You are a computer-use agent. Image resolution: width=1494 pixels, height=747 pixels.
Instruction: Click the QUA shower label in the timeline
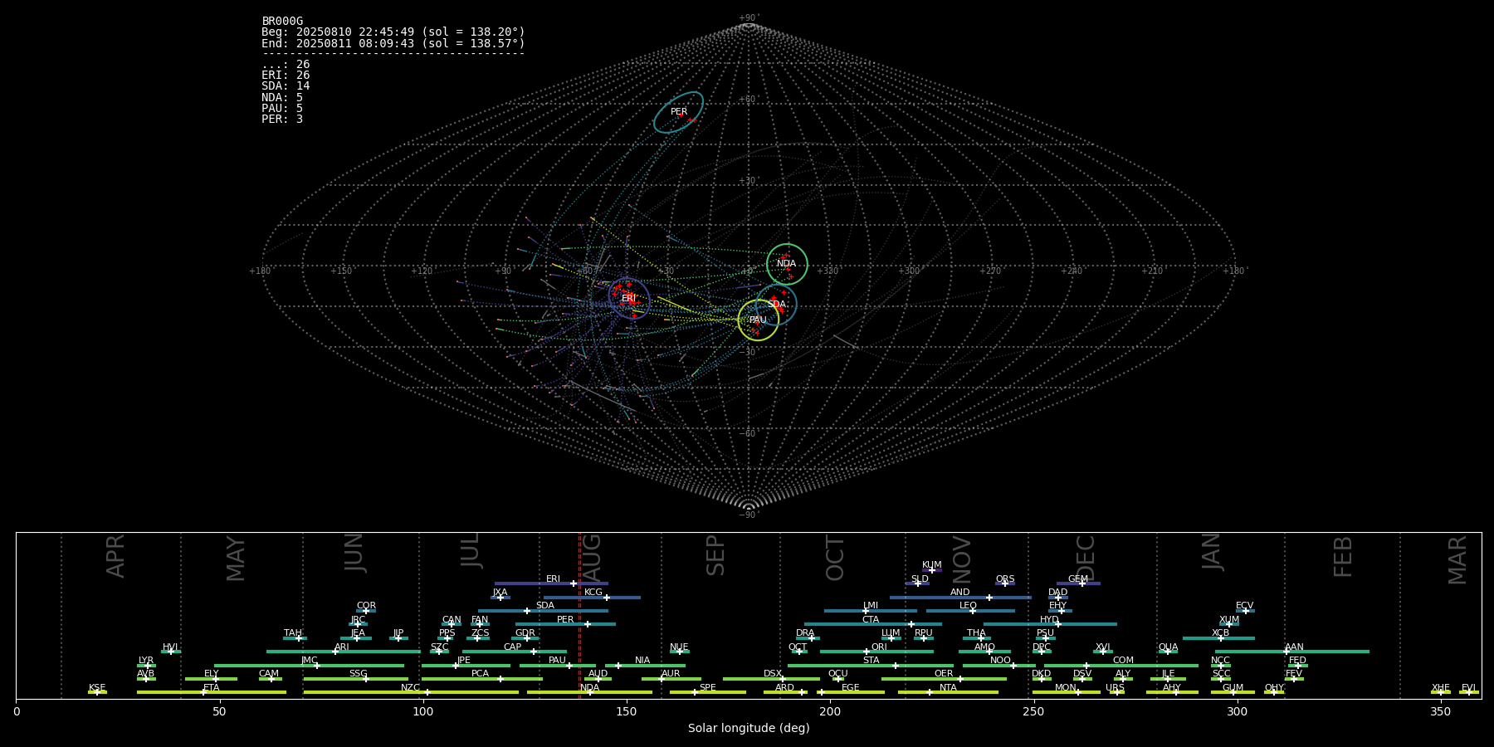pos(1168,647)
